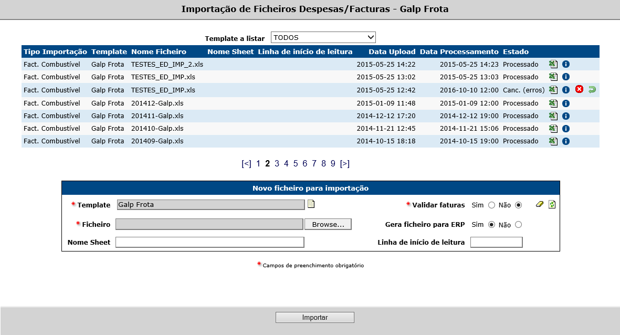Go to page 3
This screenshot has height=335, width=620.
point(277,164)
